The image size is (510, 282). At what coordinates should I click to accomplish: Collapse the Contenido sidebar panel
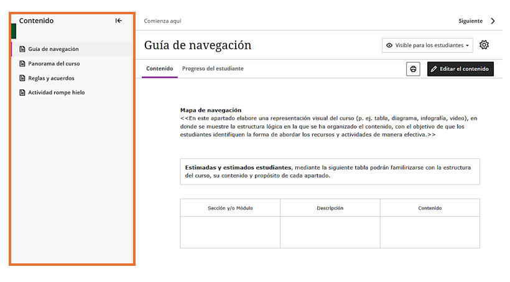click(x=119, y=20)
